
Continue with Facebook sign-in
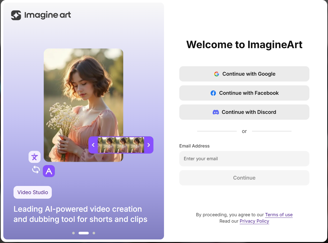point(244,93)
